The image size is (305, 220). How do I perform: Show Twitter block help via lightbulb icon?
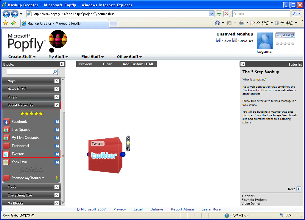pos(128,143)
